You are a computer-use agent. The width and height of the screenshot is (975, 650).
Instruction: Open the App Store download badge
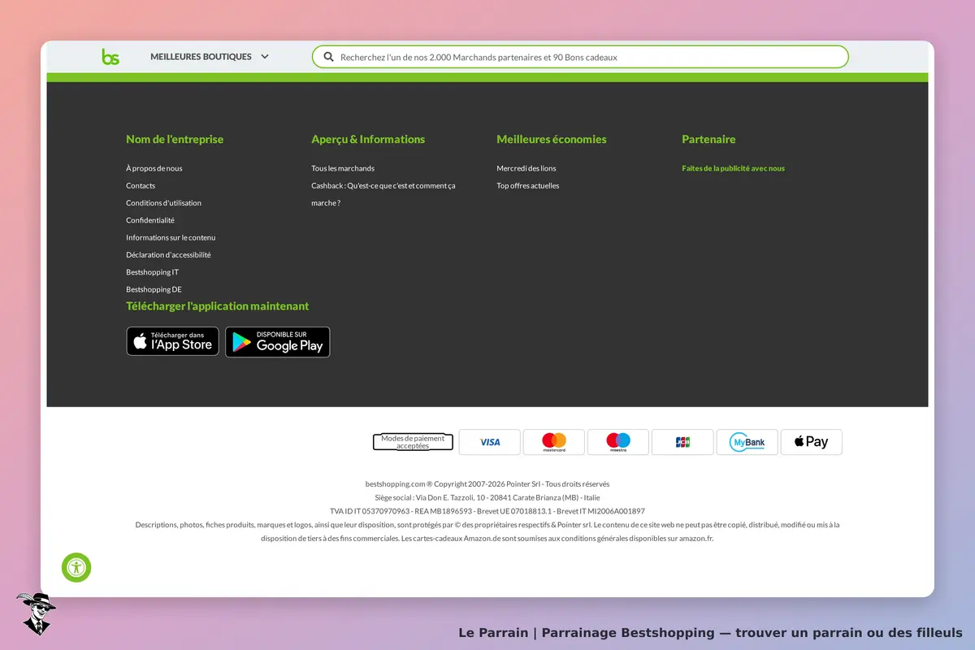172,341
